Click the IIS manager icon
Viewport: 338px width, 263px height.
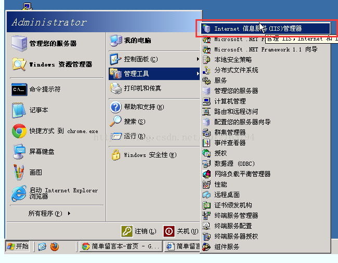pyautogui.click(x=206, y=29)
